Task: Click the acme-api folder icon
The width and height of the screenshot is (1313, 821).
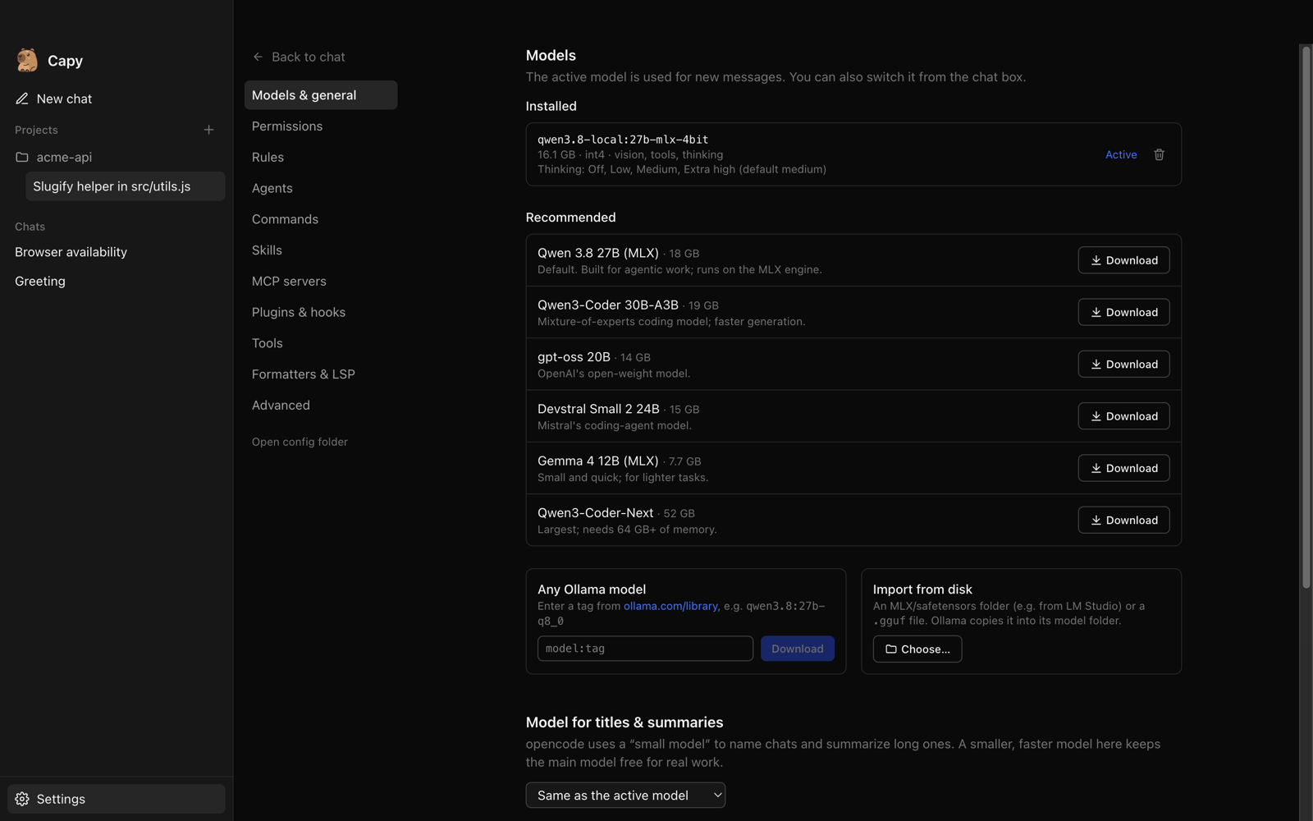Action: pyautogui.click(x=22, y=157)
